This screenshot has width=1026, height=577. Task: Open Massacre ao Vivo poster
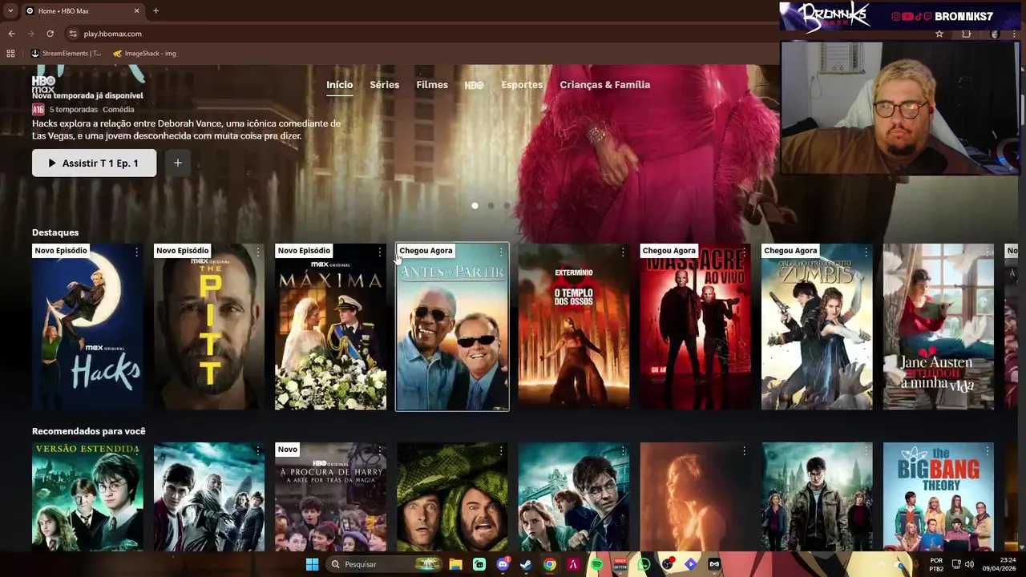[696, 327]
